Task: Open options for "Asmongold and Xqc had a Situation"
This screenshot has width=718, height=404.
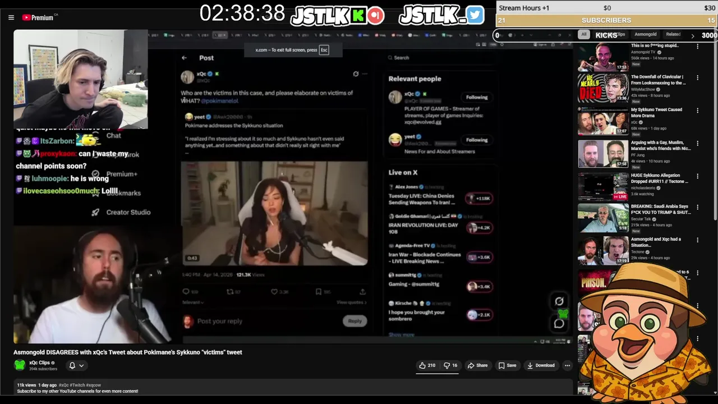Action: click(698, 240)
